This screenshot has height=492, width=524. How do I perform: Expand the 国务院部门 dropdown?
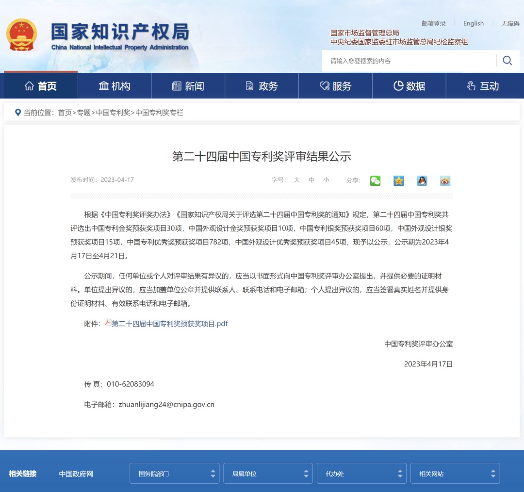click(174, 474)
